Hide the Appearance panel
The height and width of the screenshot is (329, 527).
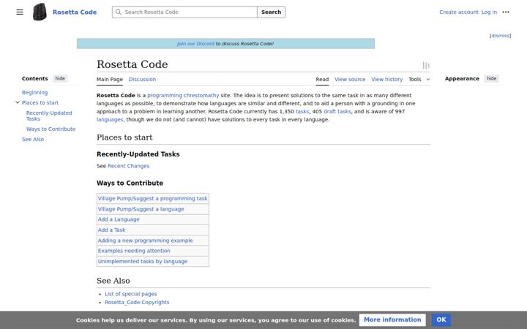(x=491, y=78)
